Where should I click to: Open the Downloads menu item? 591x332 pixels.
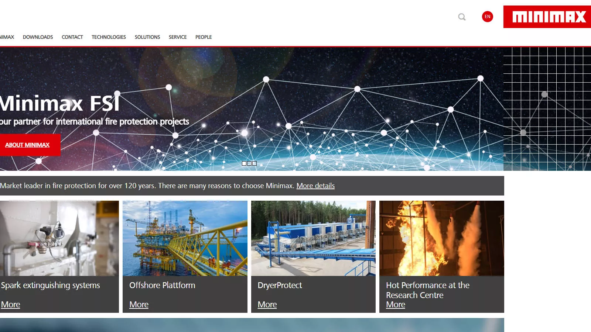pos(38,37)
